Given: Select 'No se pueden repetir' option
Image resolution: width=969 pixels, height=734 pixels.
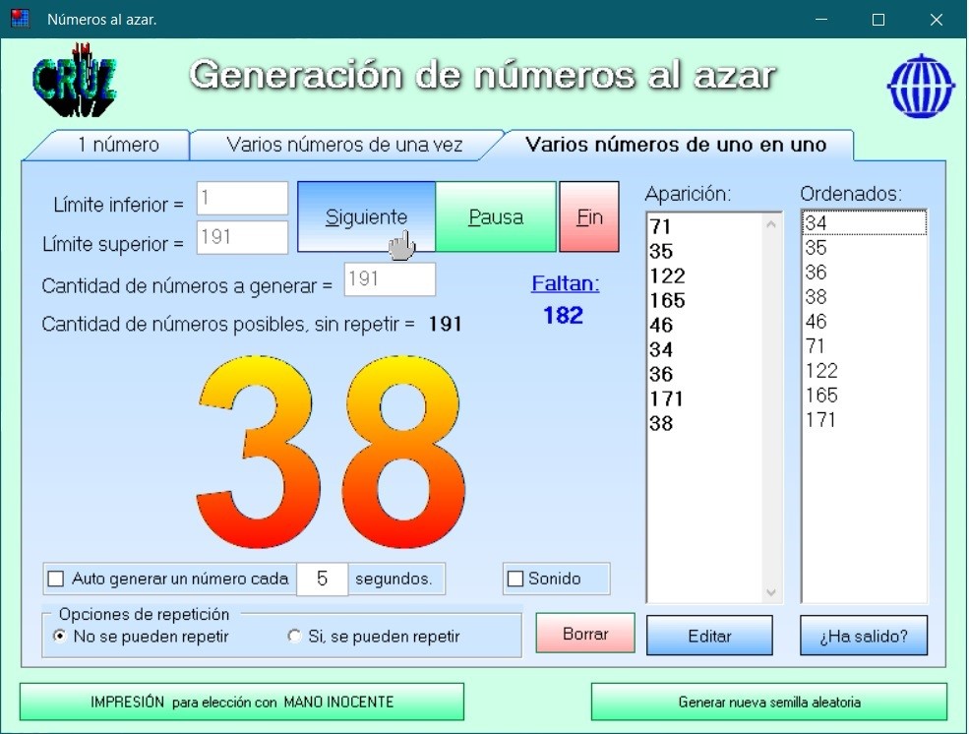Looking at the screenshot, I should pos(60,637).
